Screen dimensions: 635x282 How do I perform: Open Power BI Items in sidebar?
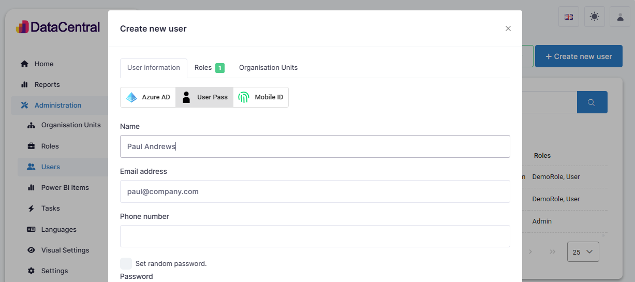[65, 187]
